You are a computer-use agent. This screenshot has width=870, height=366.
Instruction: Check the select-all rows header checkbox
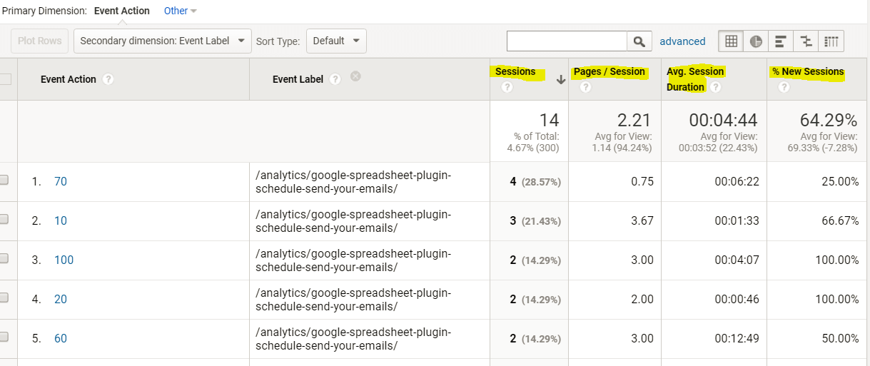pos(5,79)
